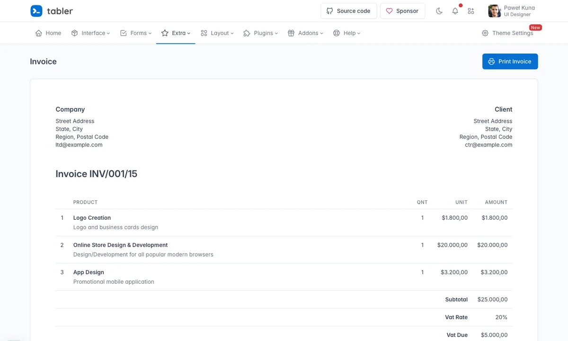Click the heart icon in Sponsor button
The height and width of the screenshot is (341, 568).
389,11
